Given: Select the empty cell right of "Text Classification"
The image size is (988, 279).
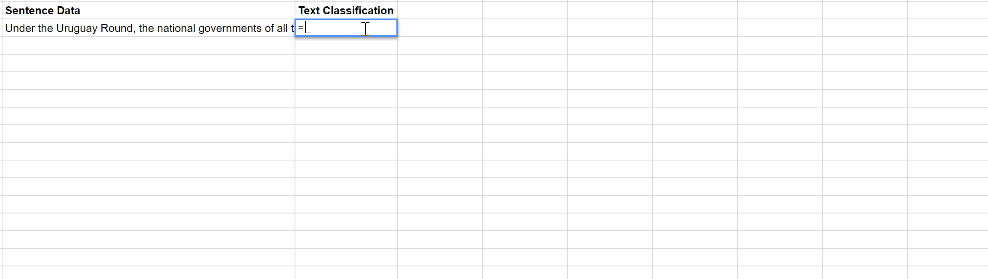Looking at the screenshot, I should coord(440,10).
